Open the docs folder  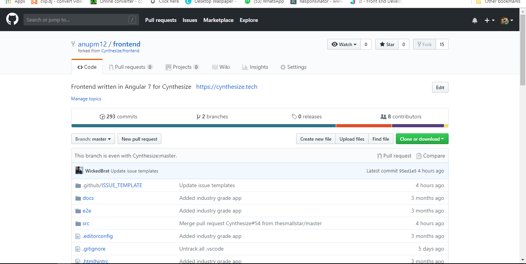(x=88, y=198)
